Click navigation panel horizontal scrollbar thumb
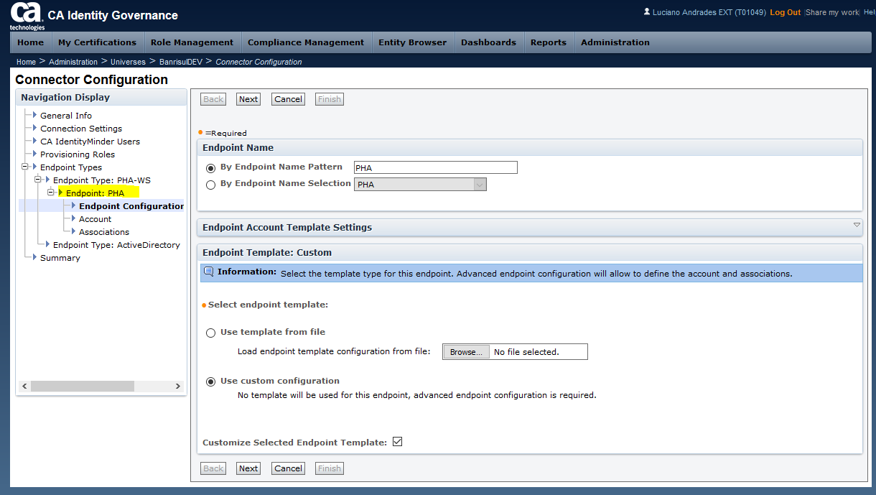876x495 pixels. [x=83, y=386]
